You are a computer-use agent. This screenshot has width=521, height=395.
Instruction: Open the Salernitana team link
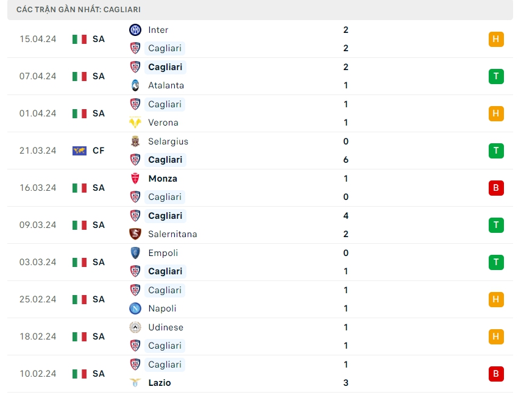pyautogui.click(x=172, y=234)
